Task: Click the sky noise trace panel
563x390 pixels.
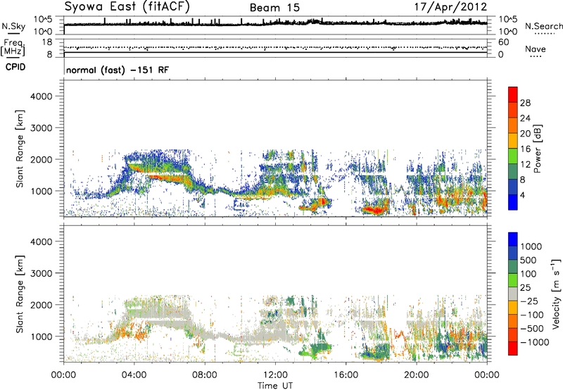Action: tap(275, 25)
